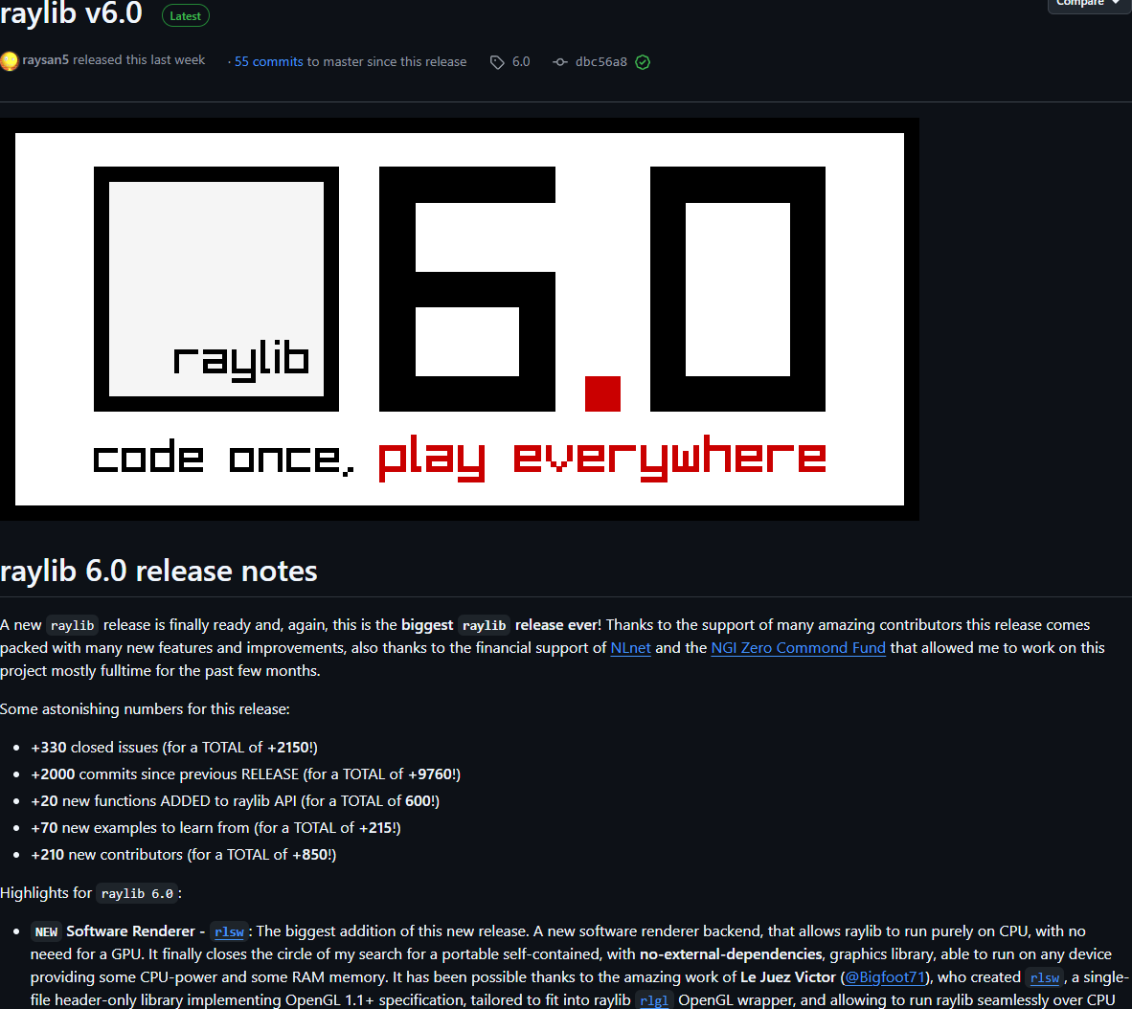Screen dimensions: 1132x1009
Task: Open commit dbc56a8 link
Action: pyautogui.click(x=600, y=61)
